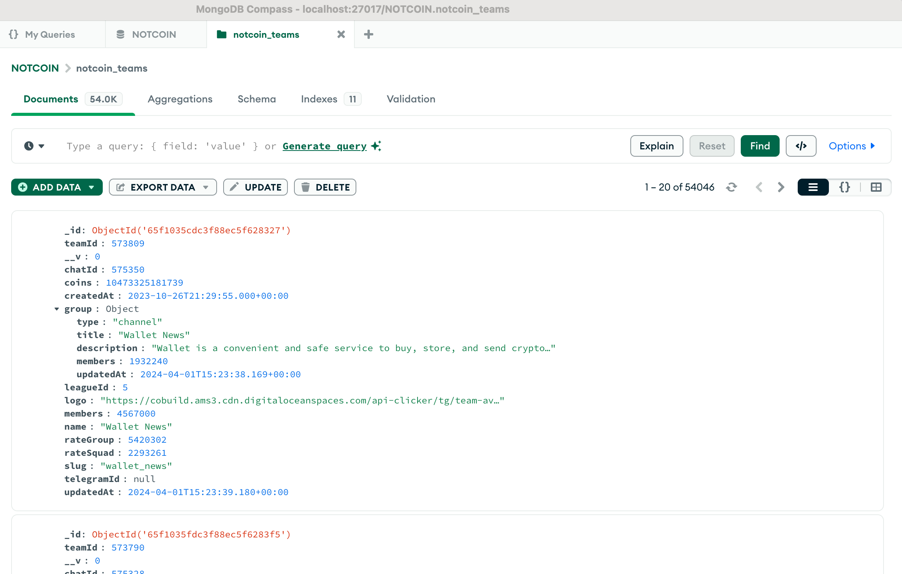Click the Generate query link
This screenshot has width=902, height=574.
point(324,146)
